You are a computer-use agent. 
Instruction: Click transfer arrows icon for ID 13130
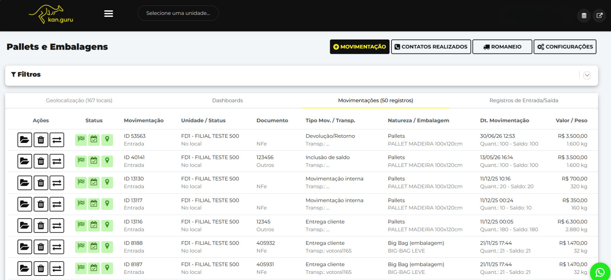tap(57, 183)
